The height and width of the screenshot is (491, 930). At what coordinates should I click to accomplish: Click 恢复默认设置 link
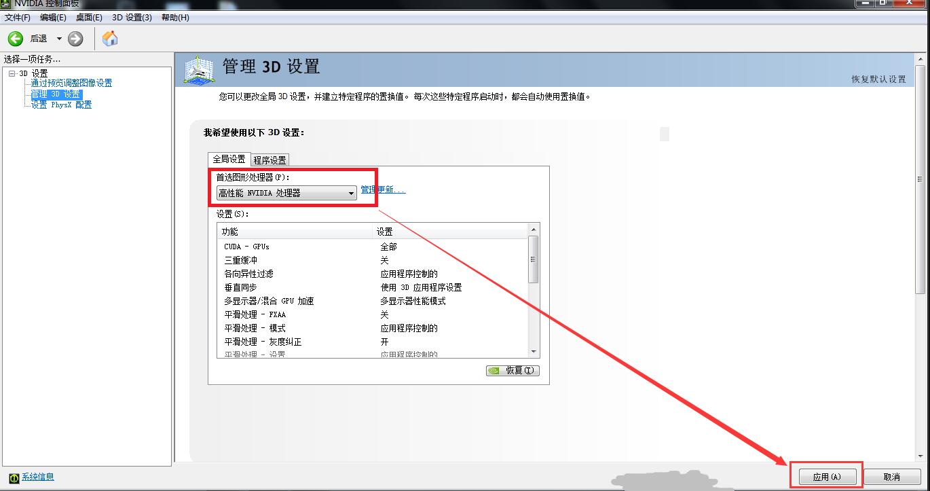(879, 79)
